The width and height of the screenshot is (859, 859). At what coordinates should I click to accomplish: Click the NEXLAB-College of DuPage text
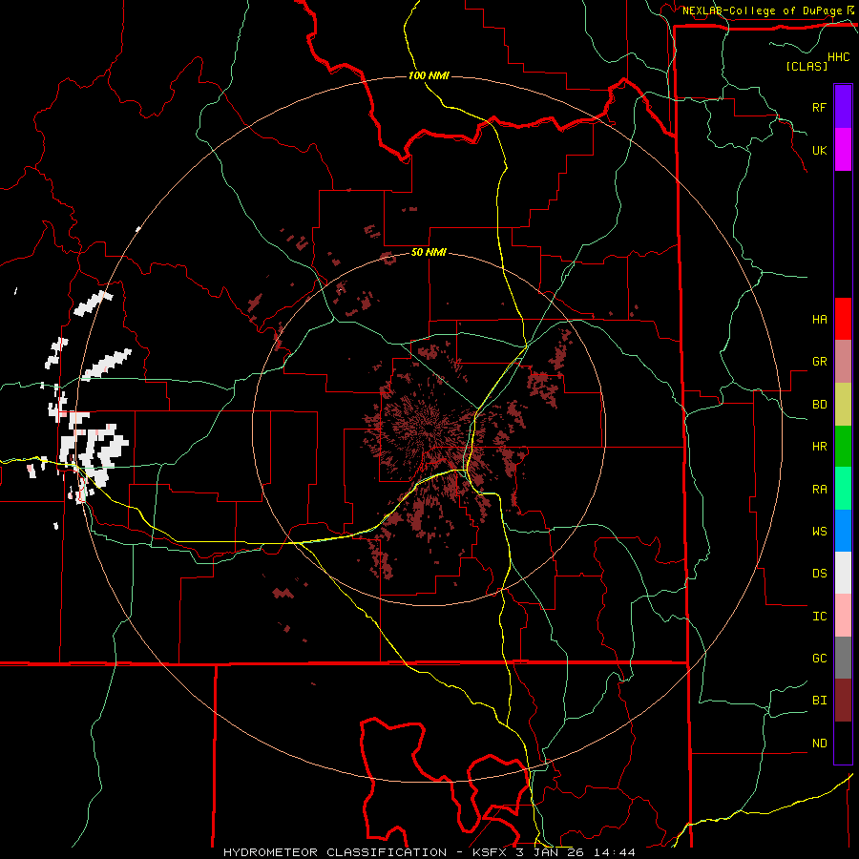762,10
